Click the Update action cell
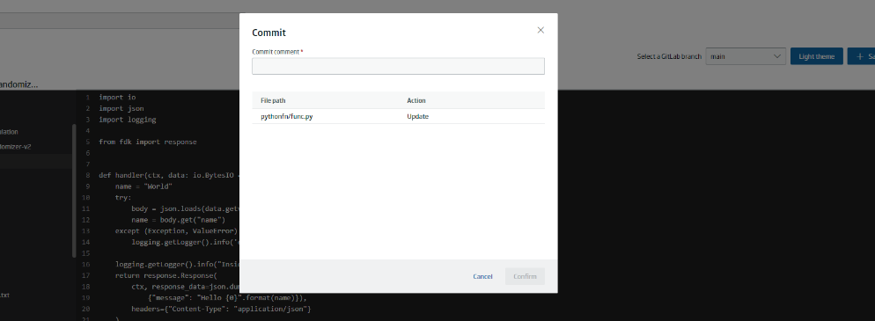The image size is (875, 321). click(417, 116)
